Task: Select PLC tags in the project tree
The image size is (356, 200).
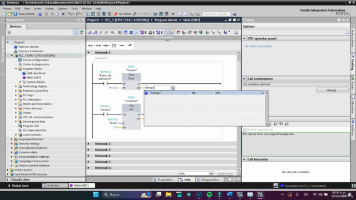Action: (28, 95)
